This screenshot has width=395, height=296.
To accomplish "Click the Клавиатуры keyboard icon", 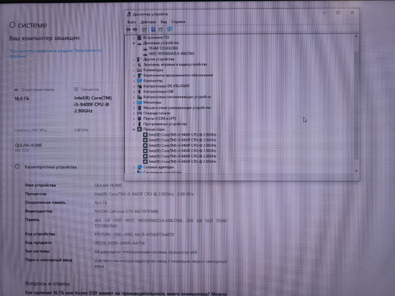I will [139, 70].
